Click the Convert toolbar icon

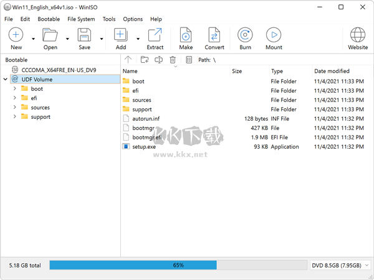point(214,35)
